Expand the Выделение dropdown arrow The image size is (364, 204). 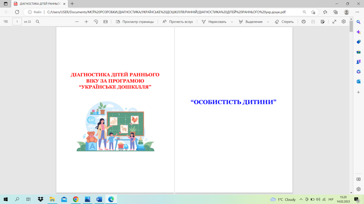point(268,22)
